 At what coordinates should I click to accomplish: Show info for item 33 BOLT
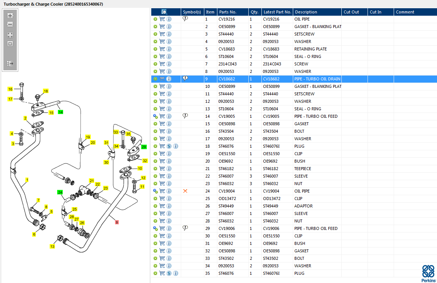[x=169, y=258]
